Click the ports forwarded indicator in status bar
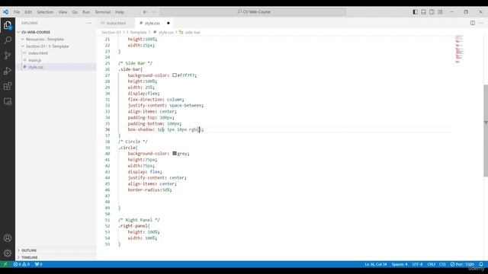Screen dimensions: 488x274 [39, 264]
